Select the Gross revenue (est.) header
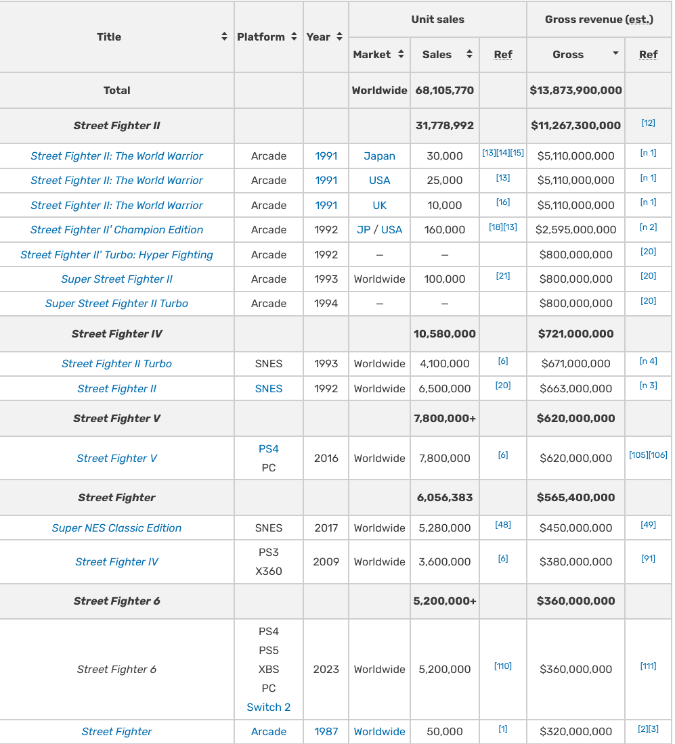Viewport: 675px width, 744px height. [x=599, y=20]
